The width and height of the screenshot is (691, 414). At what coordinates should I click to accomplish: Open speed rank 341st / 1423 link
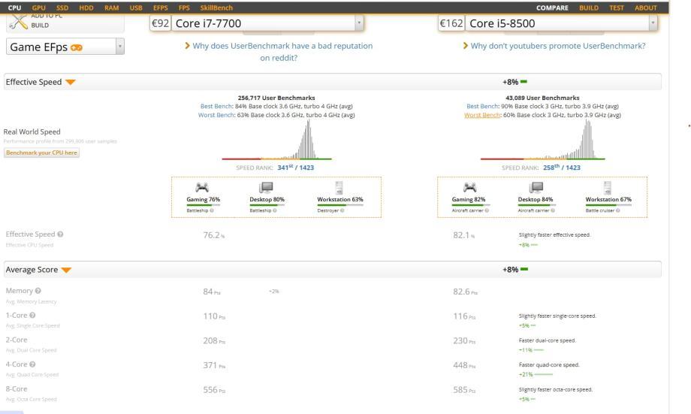click(296, 168)
